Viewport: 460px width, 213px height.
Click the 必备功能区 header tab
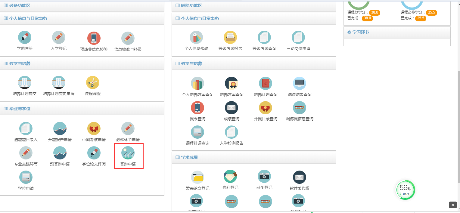click(x=20, y=5)
